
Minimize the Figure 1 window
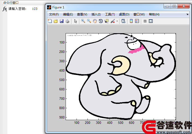(167, 6)
